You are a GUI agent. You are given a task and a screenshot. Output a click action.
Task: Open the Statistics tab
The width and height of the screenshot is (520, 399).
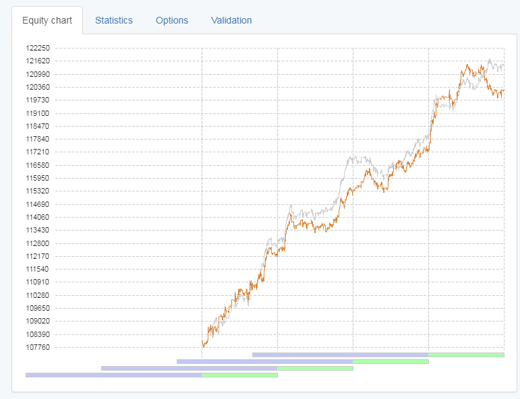tap(114, 20)
